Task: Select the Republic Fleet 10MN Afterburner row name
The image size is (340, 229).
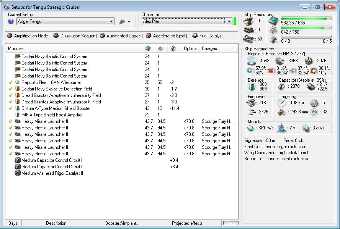Action: click(x=51, y=82)
